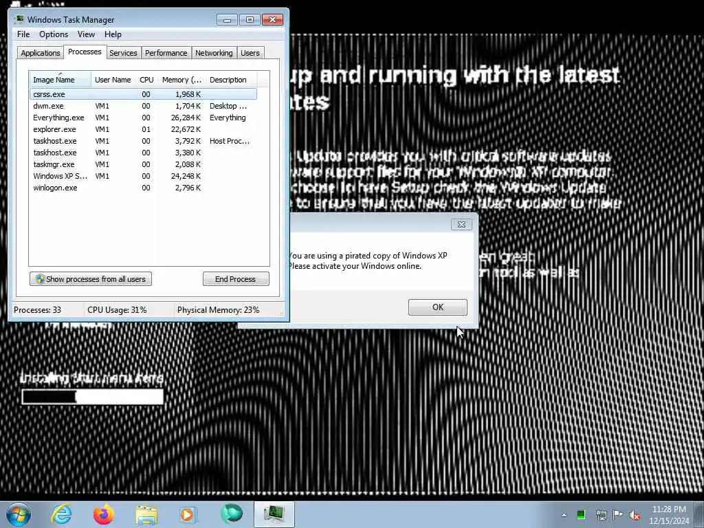
Task: Open the Action Center flag icon
Action: [x=618, y=515]
